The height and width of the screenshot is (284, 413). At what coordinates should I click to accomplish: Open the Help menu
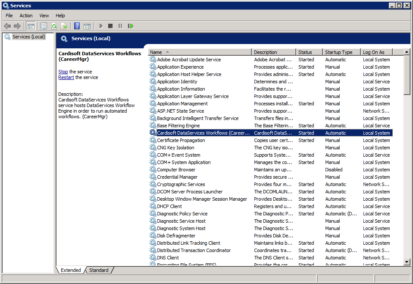click(60, 16)
